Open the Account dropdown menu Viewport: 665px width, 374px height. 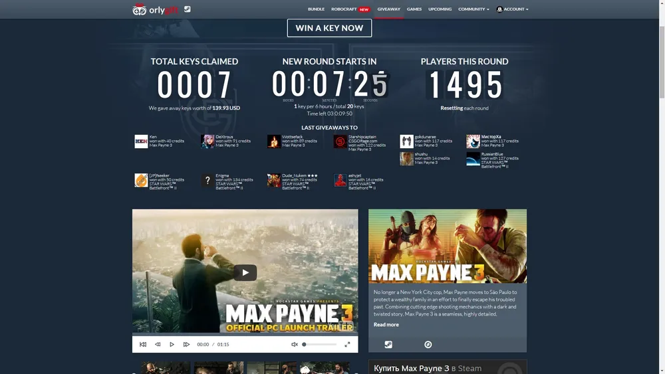(x=513, y=9)
